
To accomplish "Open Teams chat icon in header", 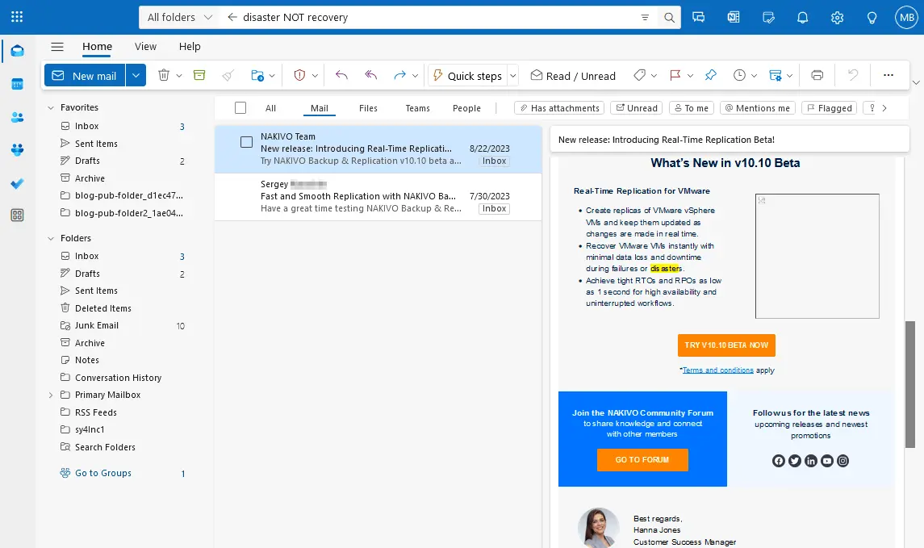I will [x=698, y=18].
